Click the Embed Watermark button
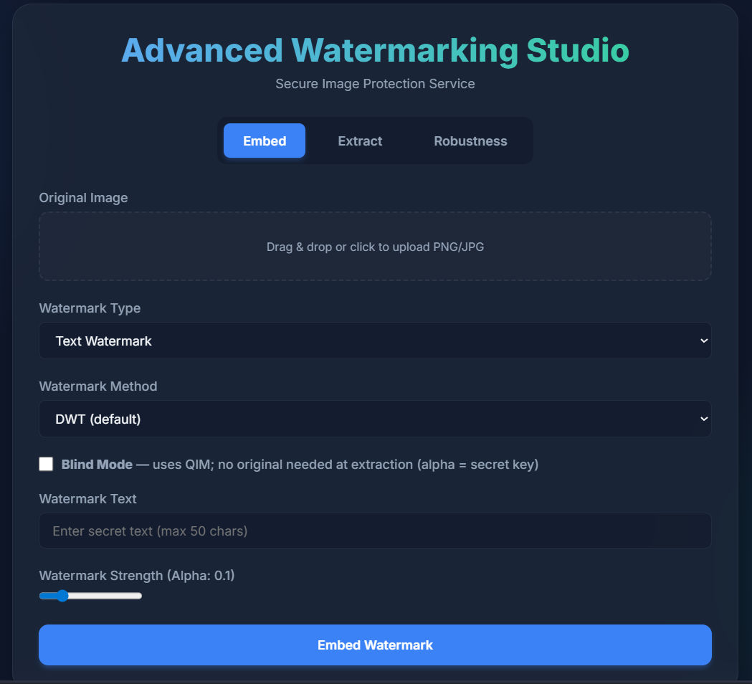Image resolution: width=752 pixels, height=684 pixels. [x=375, y=645]
